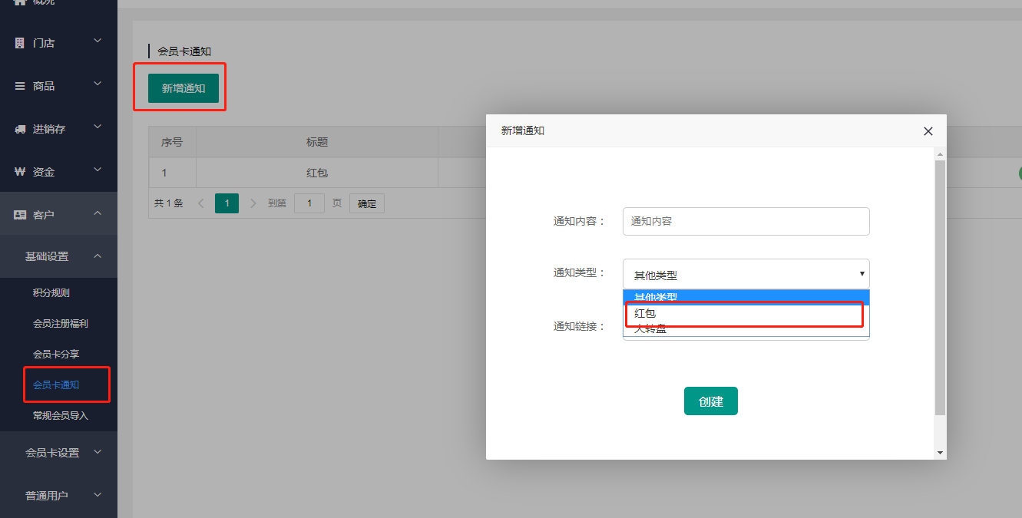The width and height of the screenshot is (1022, 518).
Task: Expand the 门店 menu chevron
Action: pyautogui.click(x=98, y=40)
